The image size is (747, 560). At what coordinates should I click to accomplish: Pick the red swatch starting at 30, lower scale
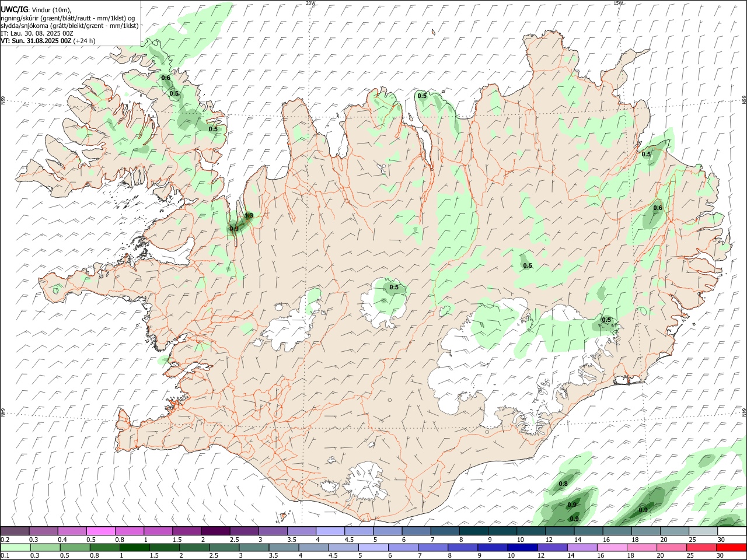coord(731,547)
